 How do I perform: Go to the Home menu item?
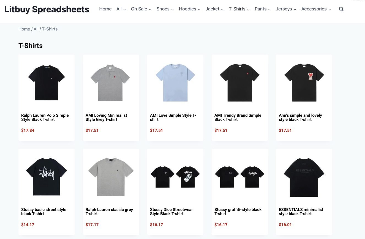[x=105, y=9]
